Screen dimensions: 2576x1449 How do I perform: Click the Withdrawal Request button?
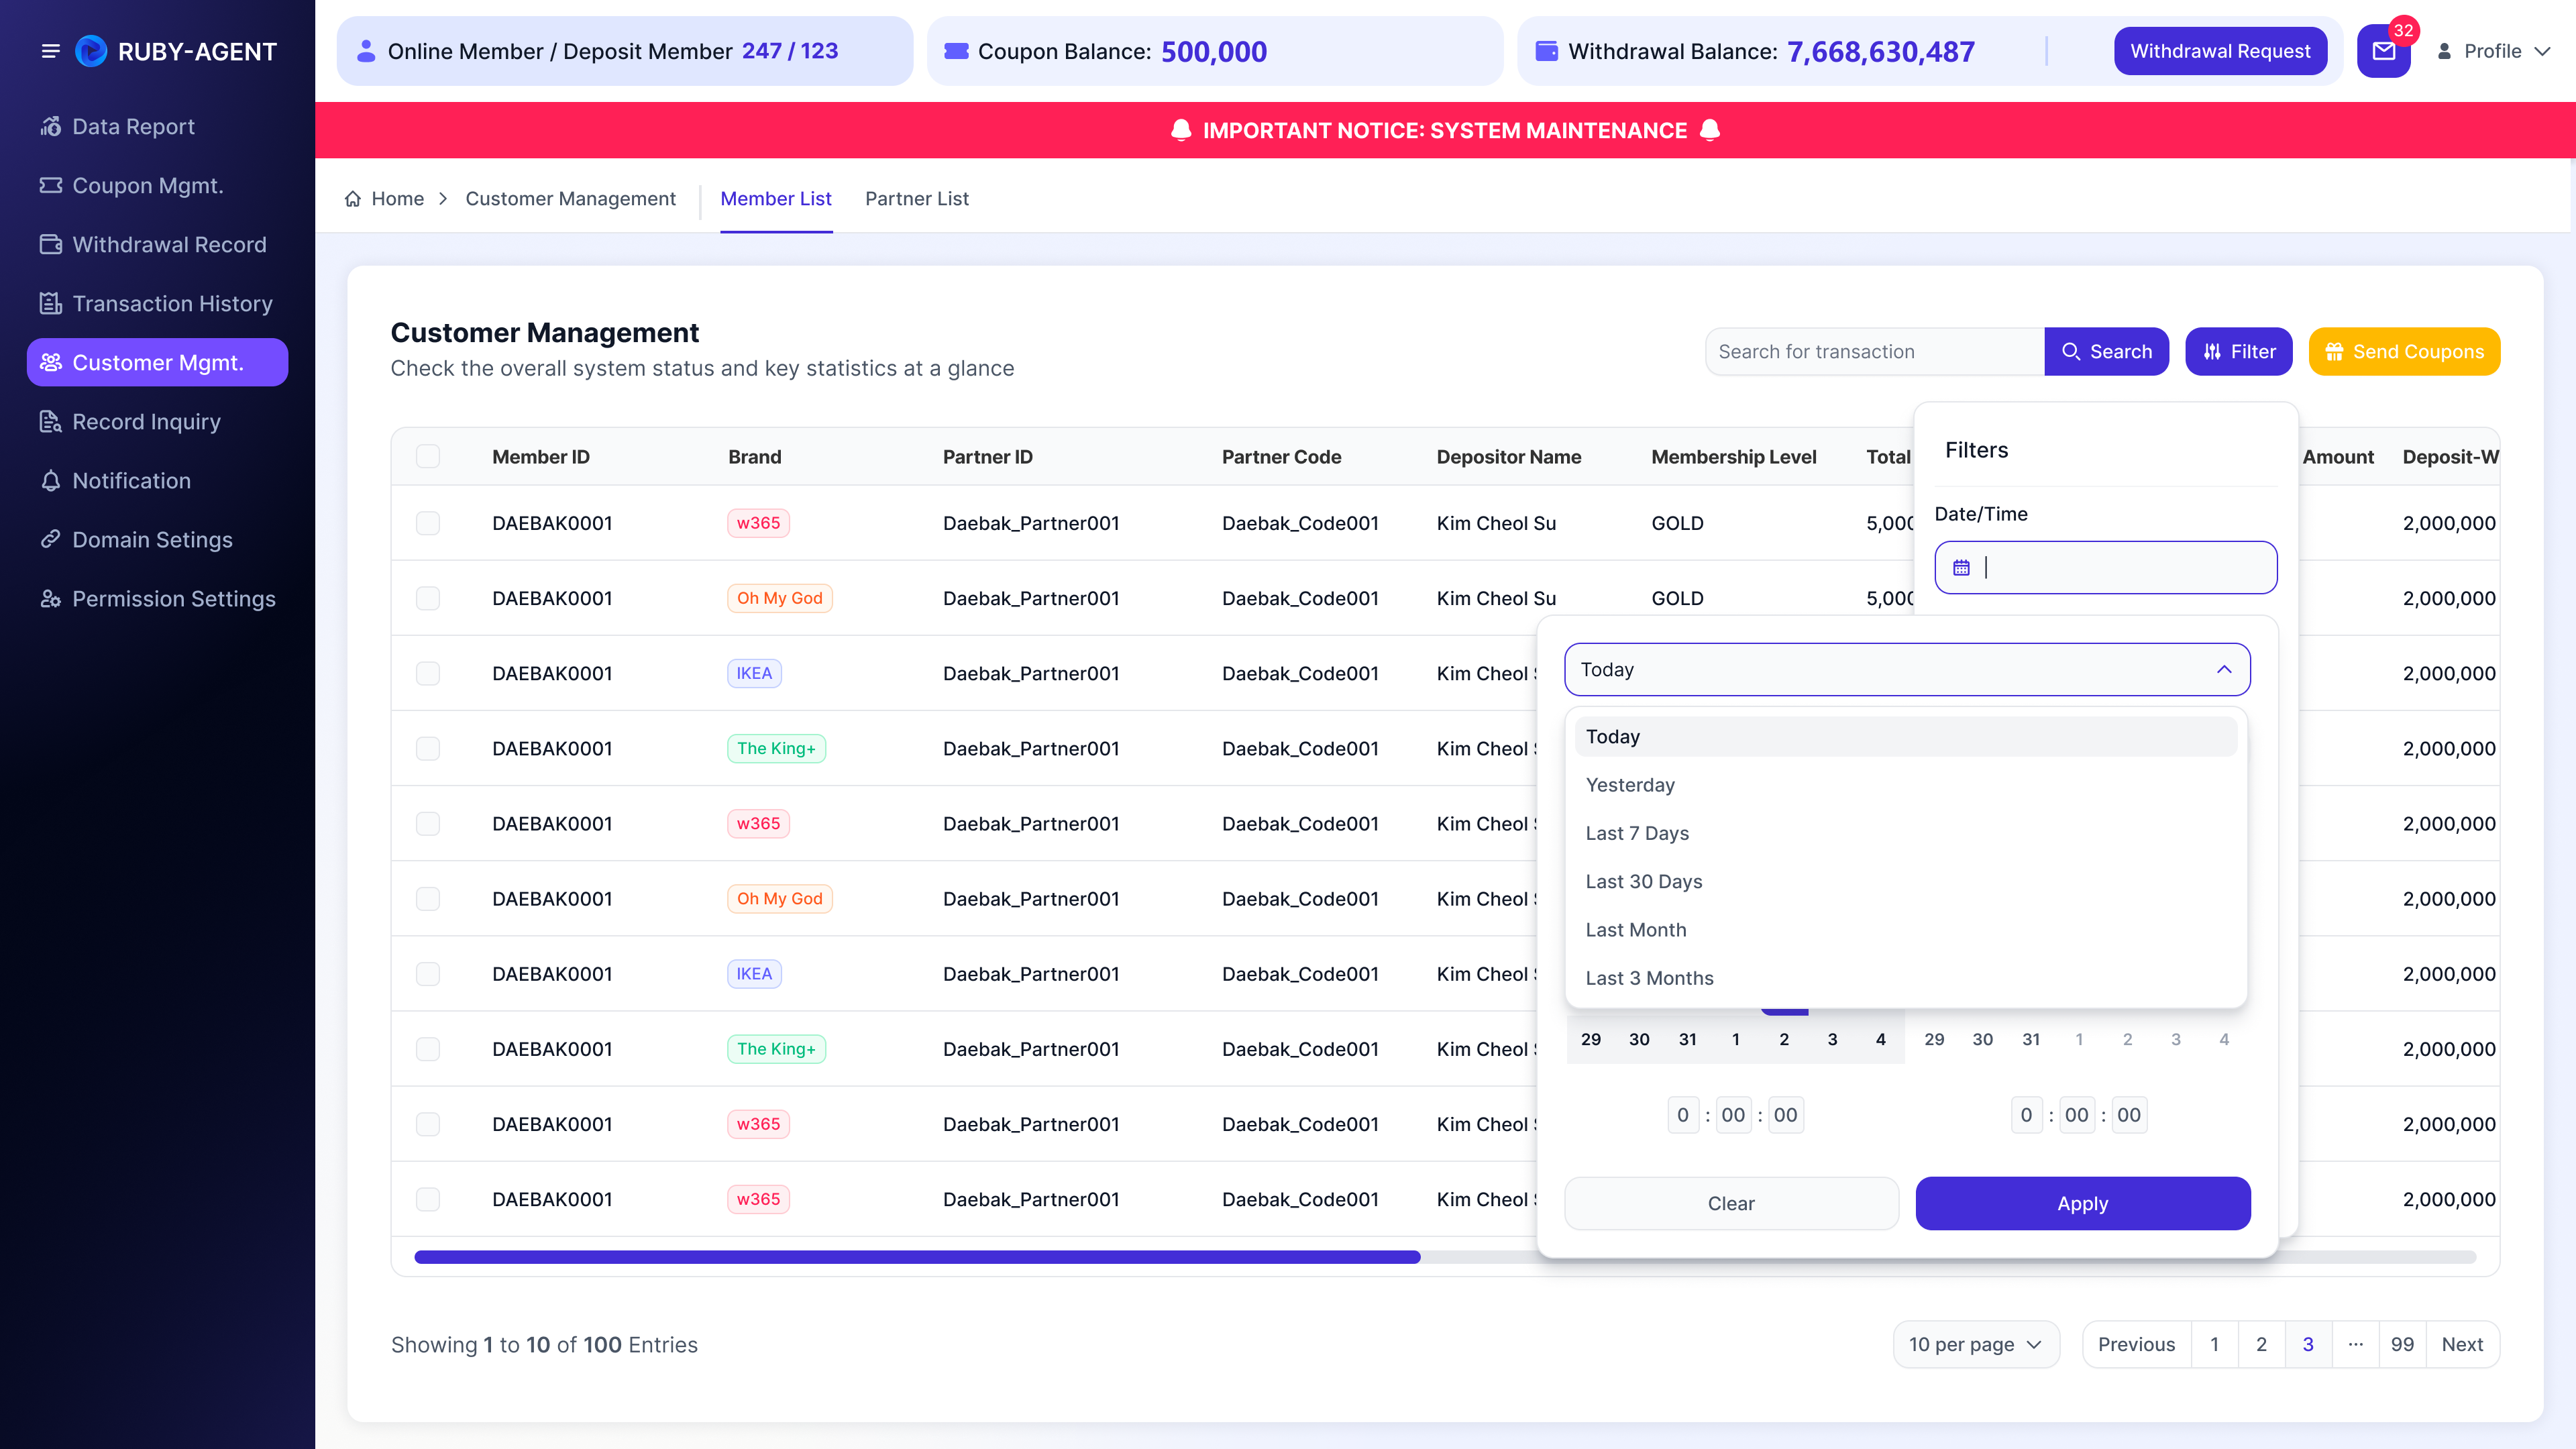[x=2220, y=51]
